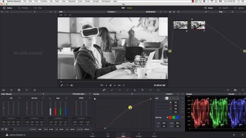The height and width of the screenshot is (138, 246).
Task: Select the Curves palette icon
Action: tap(104, 90)
